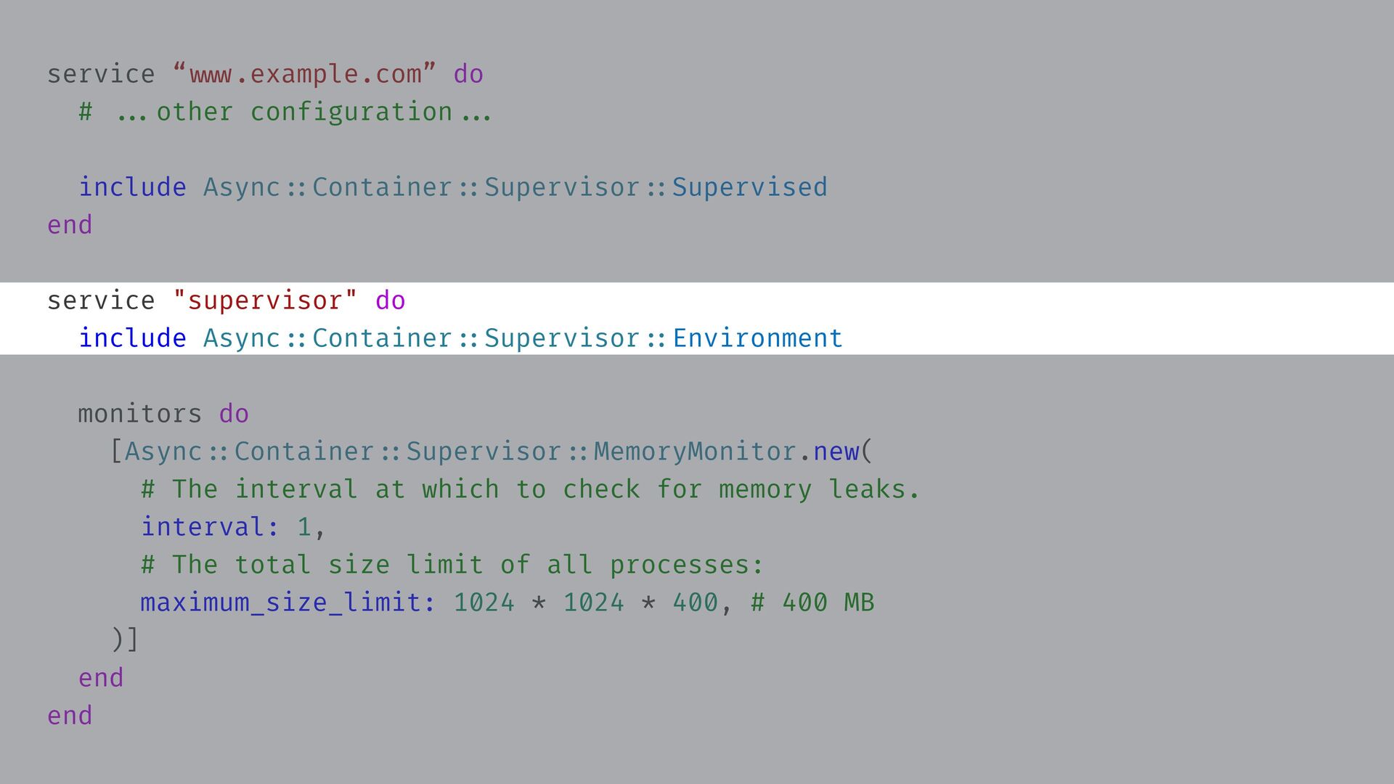This screenshot has height=784, width=1394.
Task: Click the MemoryMonitor class name
Action: point(695,452)
